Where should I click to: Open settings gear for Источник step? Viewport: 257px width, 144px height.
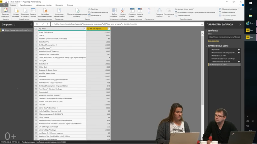[239, 49]
